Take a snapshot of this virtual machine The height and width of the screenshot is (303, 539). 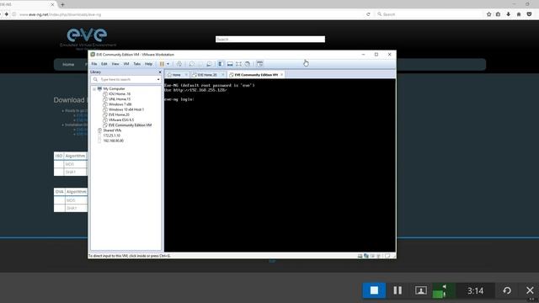pyautogui.click(x=192, y=64)
